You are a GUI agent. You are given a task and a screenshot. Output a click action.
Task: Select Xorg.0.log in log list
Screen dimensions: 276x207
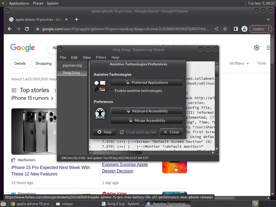coord(72,73)
